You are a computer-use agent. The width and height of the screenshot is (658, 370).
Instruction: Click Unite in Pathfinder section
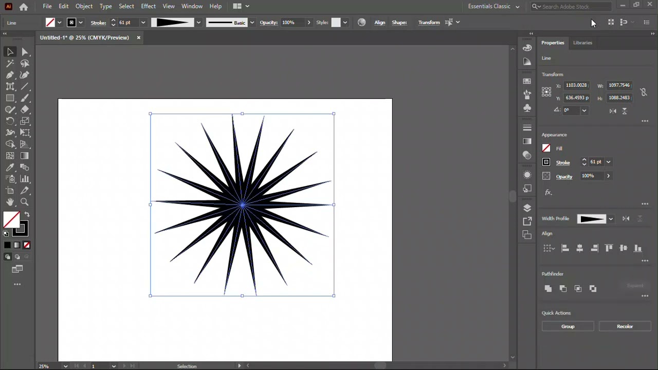click(x=548, y=289)
